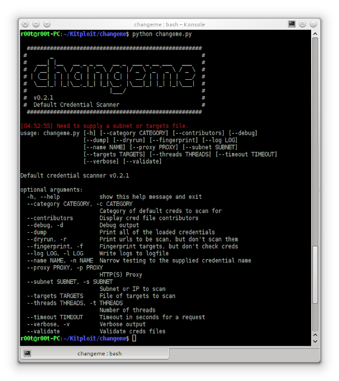The height and width of the screenshot is (381, 339).
Task: Click the 'v0.2.1' version line in the banner
Action: click(x=43, y=98)
